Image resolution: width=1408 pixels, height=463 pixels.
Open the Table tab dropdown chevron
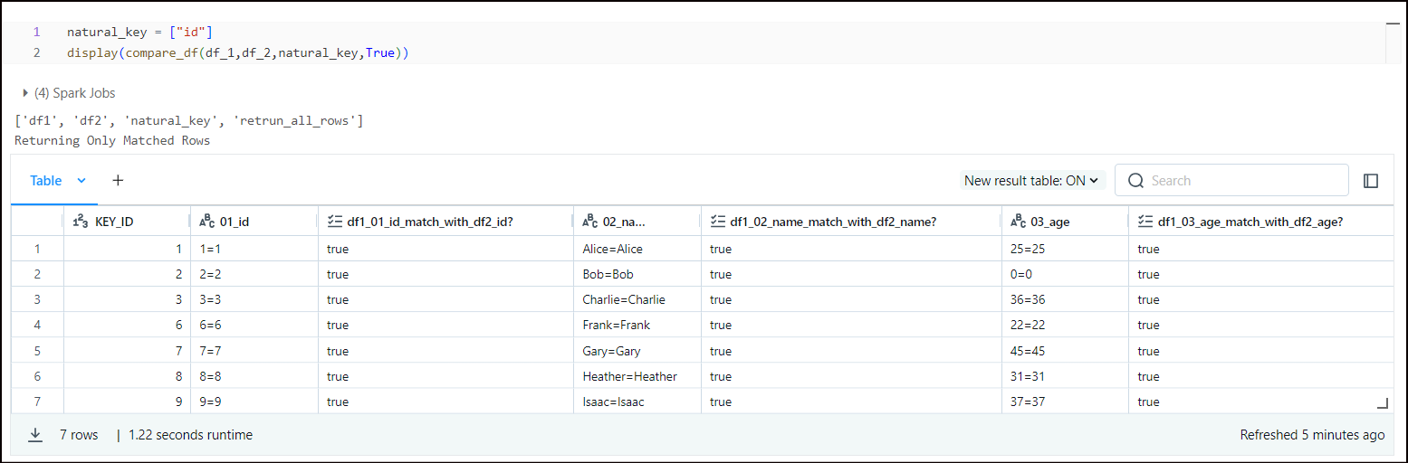[x=81, y=181]
